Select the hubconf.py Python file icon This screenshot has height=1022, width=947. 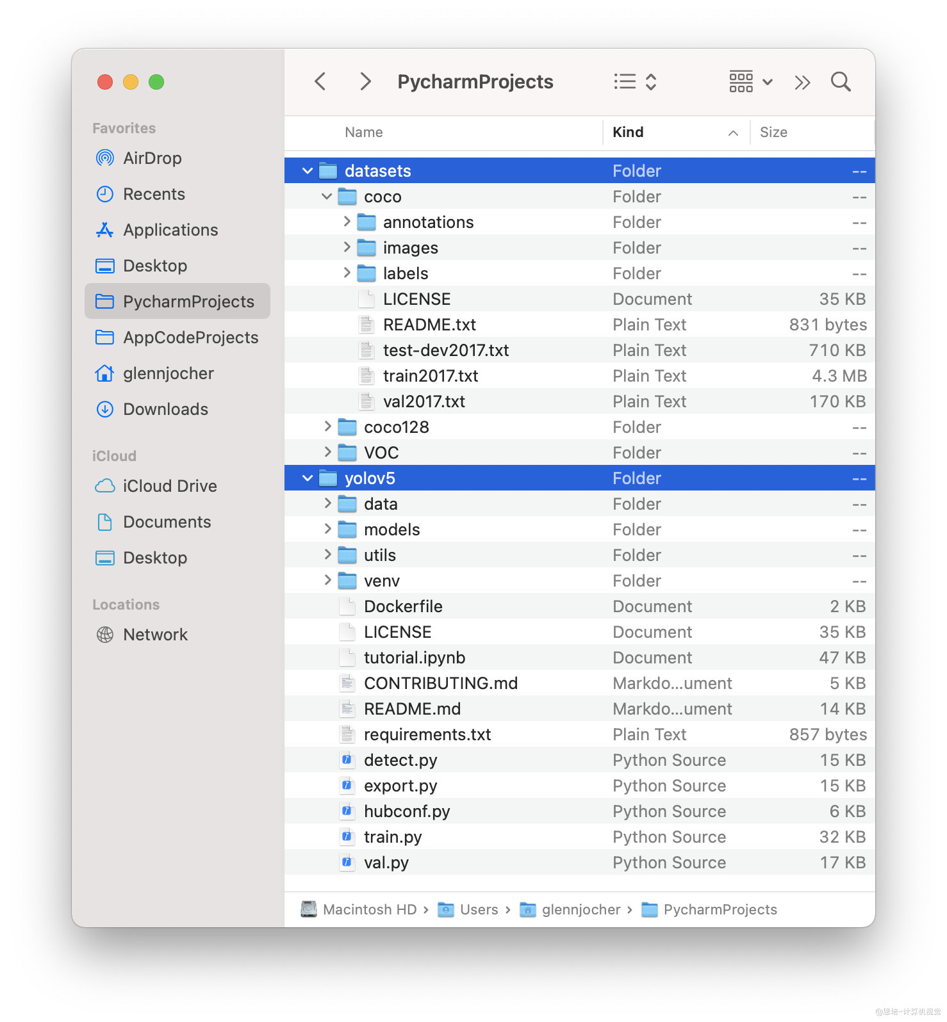[347, 811]
